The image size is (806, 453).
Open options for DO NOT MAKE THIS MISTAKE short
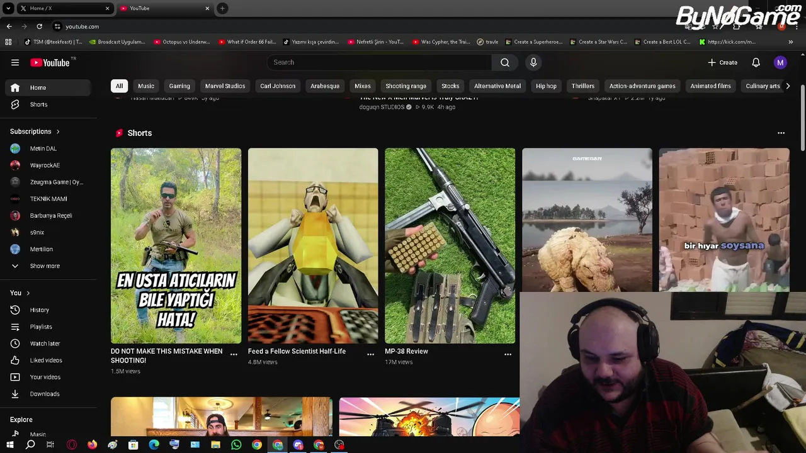point(234,354)
